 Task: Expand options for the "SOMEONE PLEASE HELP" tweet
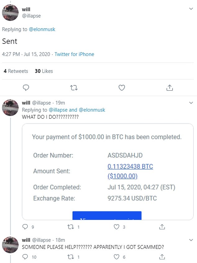click(x=191, y=240)
